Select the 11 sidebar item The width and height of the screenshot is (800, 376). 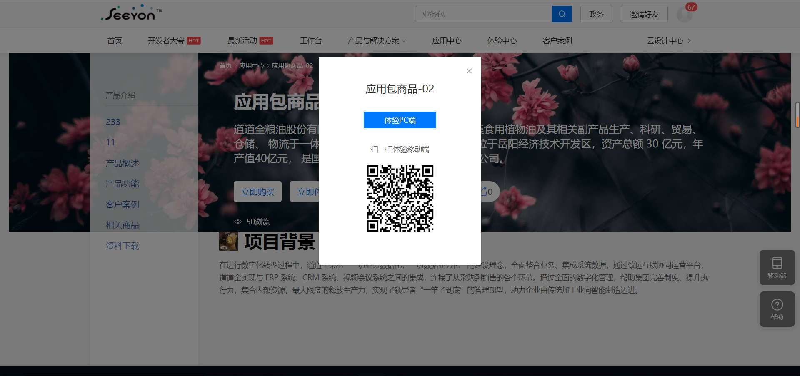(110, 142)
